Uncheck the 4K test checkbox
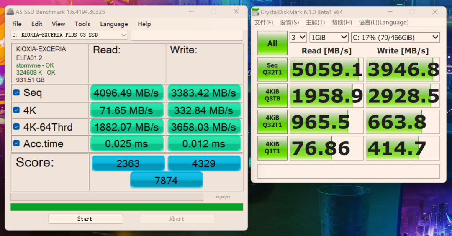Viewport: 452px width, 236px height. (x=16, y=110)
